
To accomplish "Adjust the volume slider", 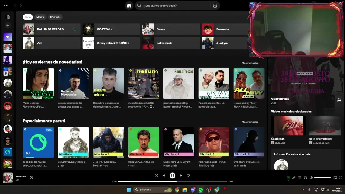I will coord(322,178).
